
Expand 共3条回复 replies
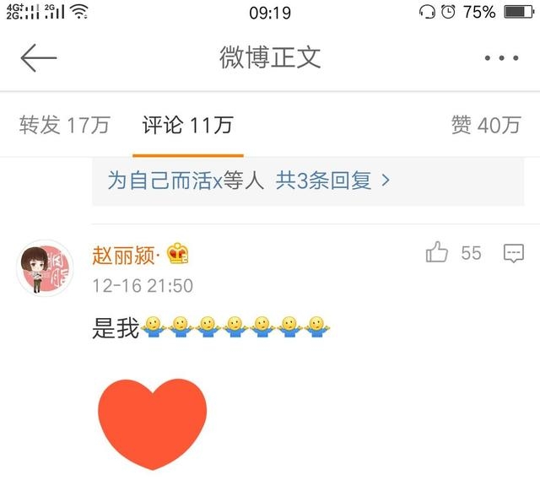click(323, 180)
